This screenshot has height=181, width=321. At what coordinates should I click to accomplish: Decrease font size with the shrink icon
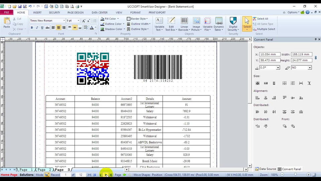88,21
